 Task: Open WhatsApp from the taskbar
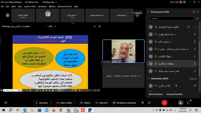pos(76,110)
